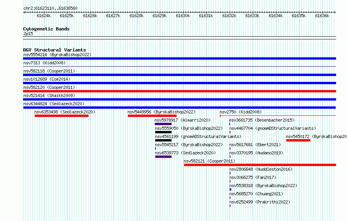Select the nsv5978917 purple bar

[x=163, y=124]
